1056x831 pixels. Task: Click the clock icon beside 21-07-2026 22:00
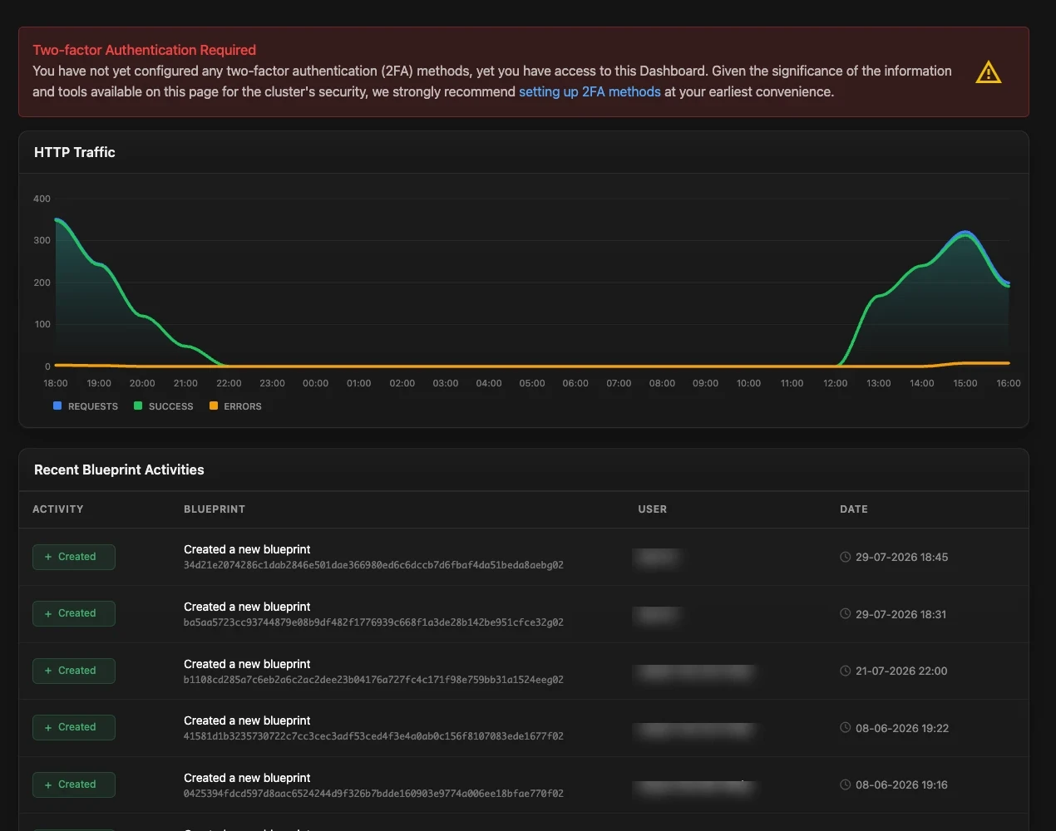(846, 671)
